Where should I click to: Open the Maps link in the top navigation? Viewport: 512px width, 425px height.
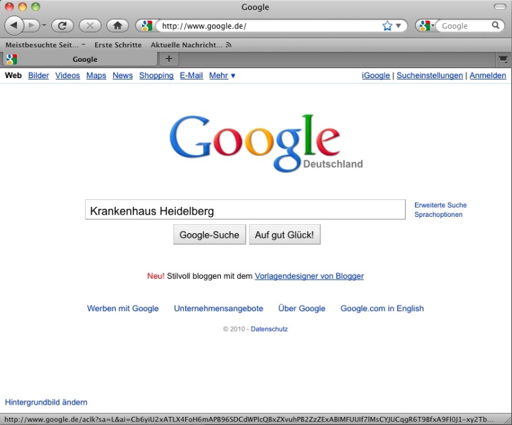[x=96, y=75]
